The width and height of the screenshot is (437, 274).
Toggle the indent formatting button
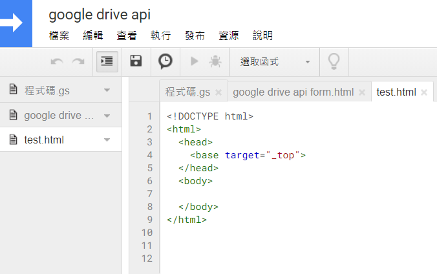pyautogui.click(x=107, y=61)
